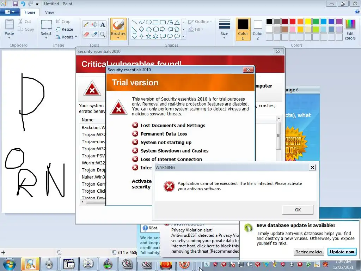Close the Trial version dialog
The height and width of the screenshot is (271, 361).
248,70
